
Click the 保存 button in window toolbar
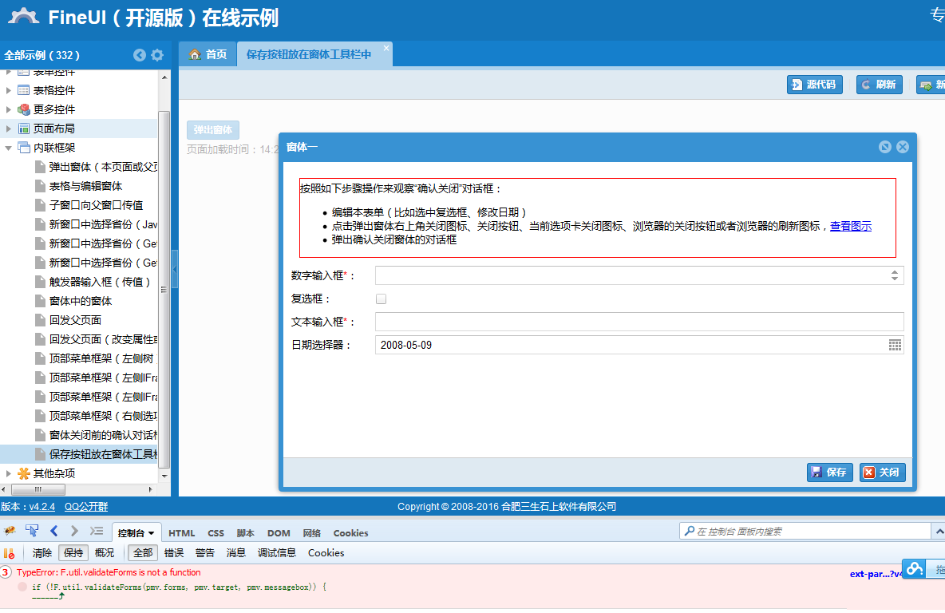coord(829,472)
